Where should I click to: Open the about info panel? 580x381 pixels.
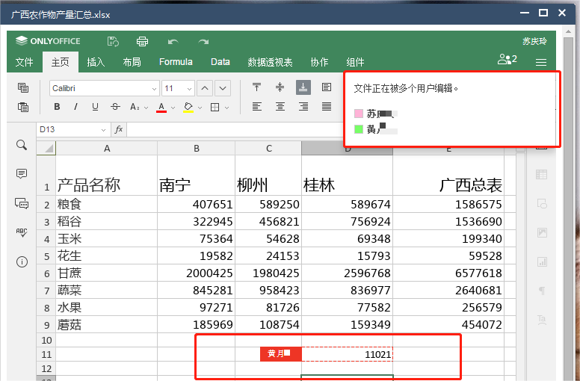click(22, 262)
